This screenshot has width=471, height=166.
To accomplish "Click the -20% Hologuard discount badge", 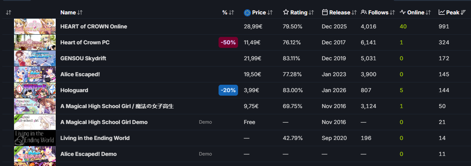I will click(228, 90).
